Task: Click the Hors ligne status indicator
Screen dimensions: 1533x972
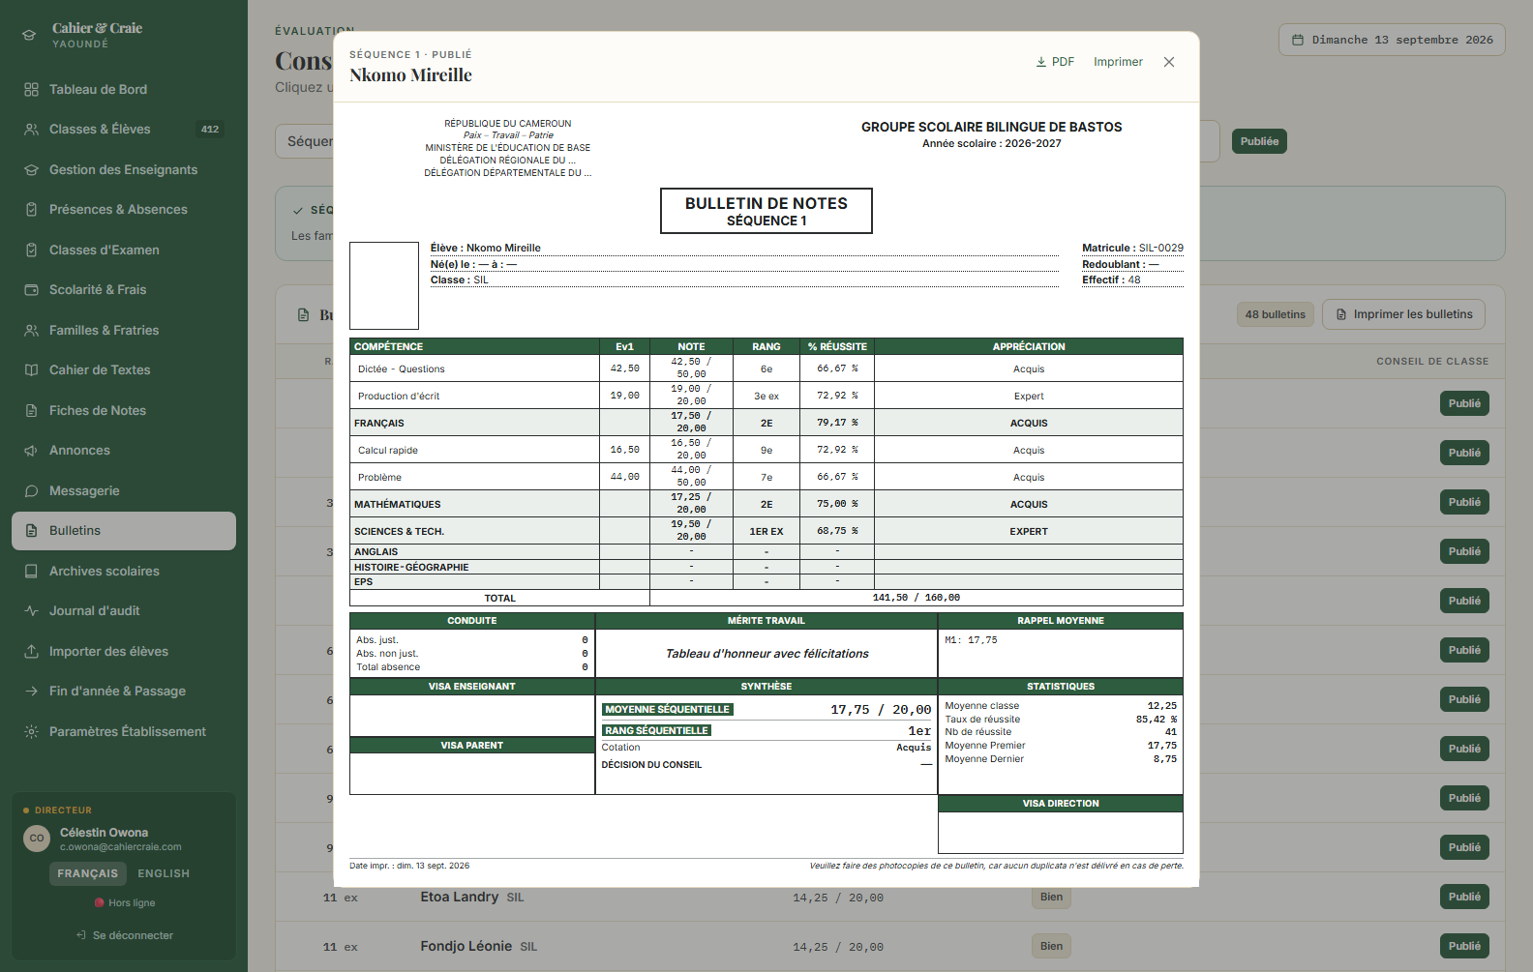Action: point(125,902)
